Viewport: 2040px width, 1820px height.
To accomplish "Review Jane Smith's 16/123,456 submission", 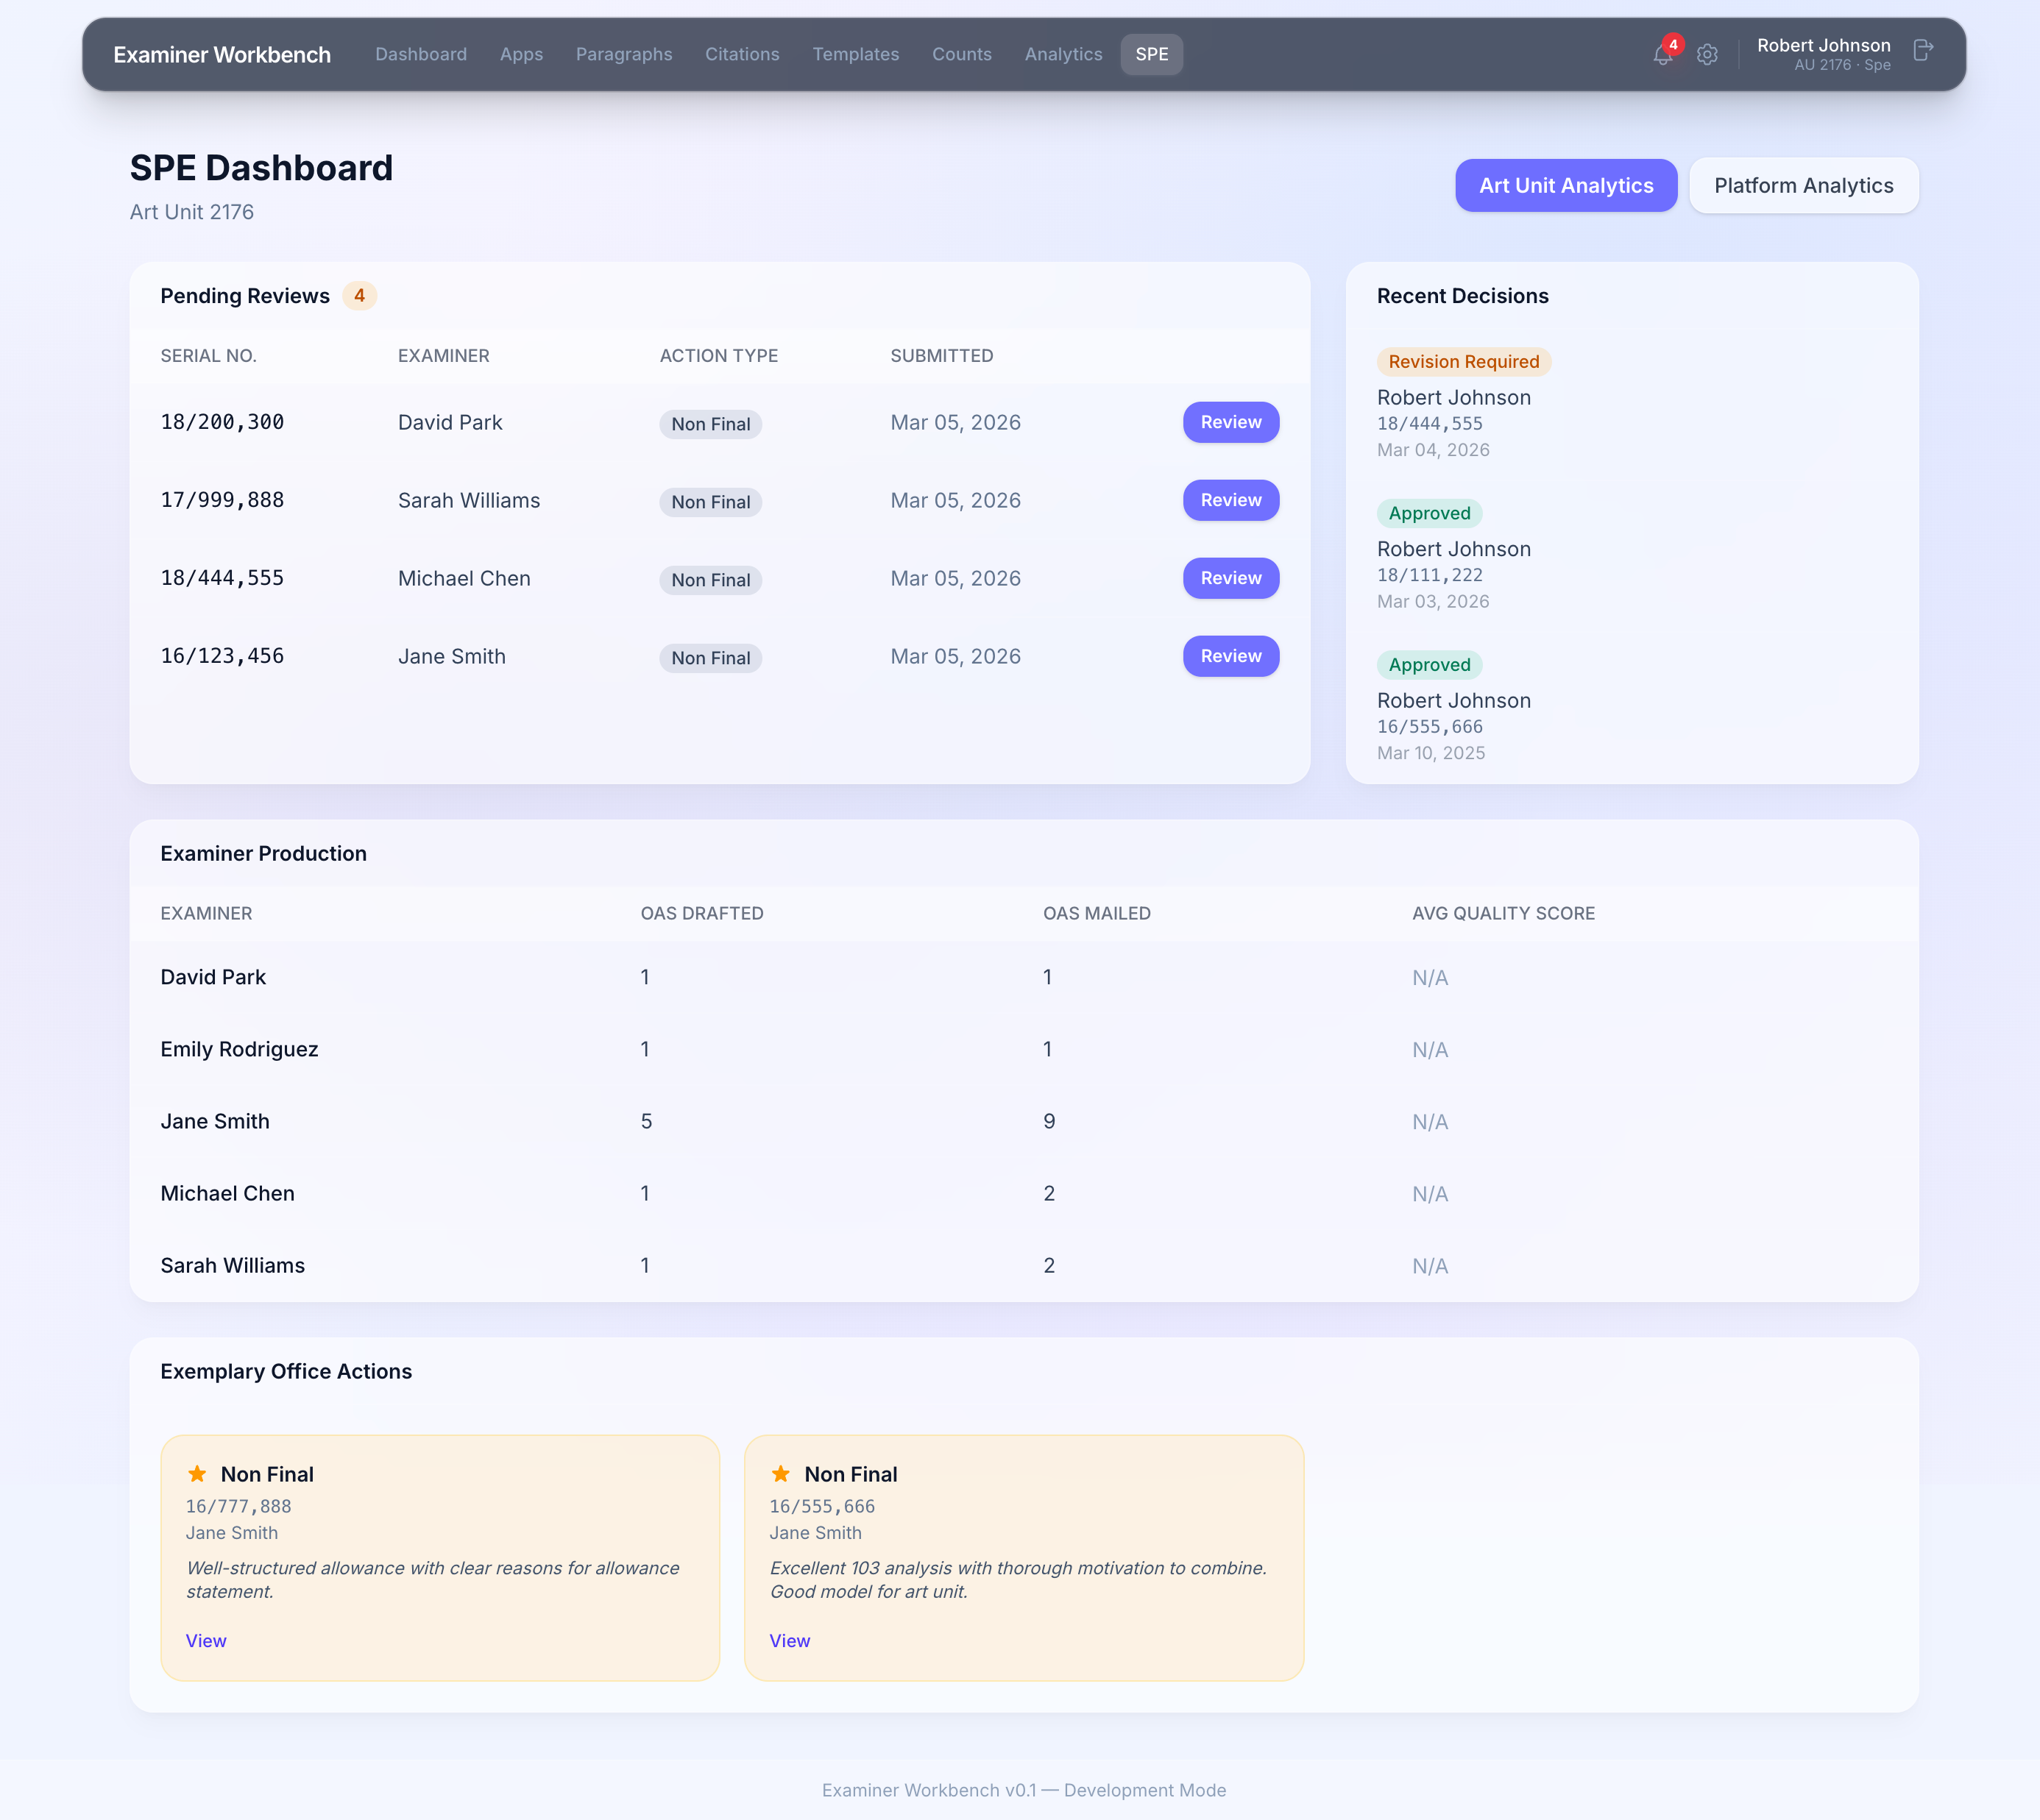I will [1230, 656].
